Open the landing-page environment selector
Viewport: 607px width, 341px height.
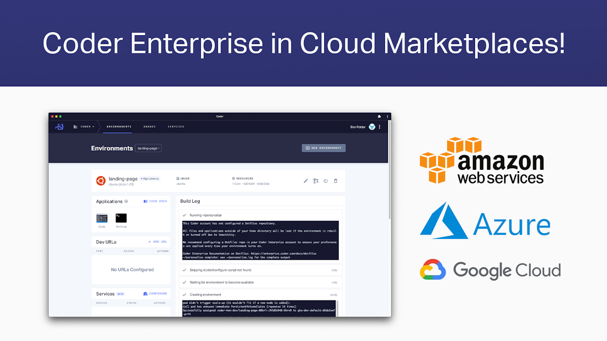click(x=148, y=148)
